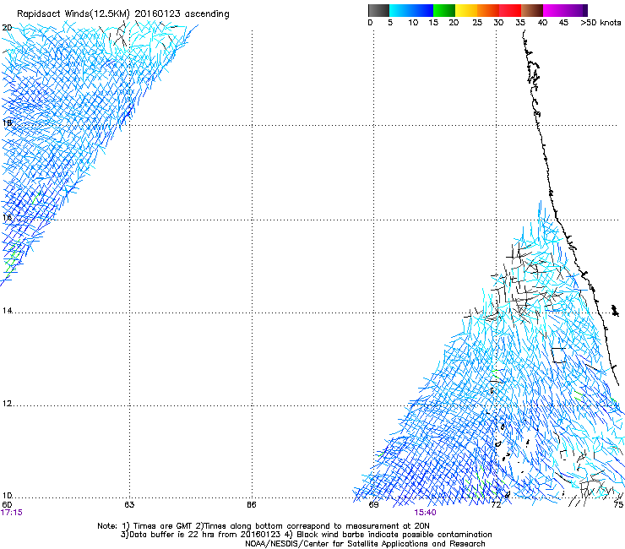
Task: Click the latitude label "14"
Action: [x=7, y=311]
